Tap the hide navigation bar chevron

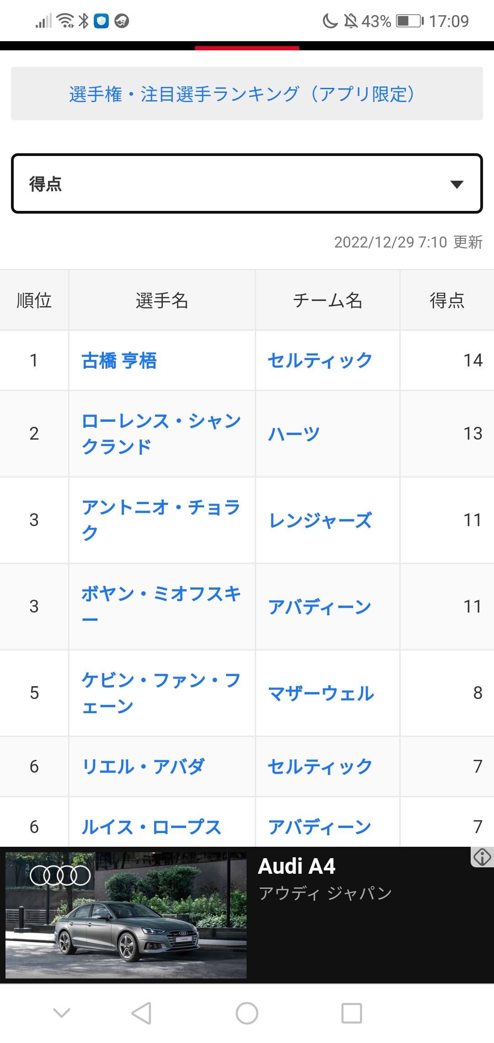(x=62, y=1013)
